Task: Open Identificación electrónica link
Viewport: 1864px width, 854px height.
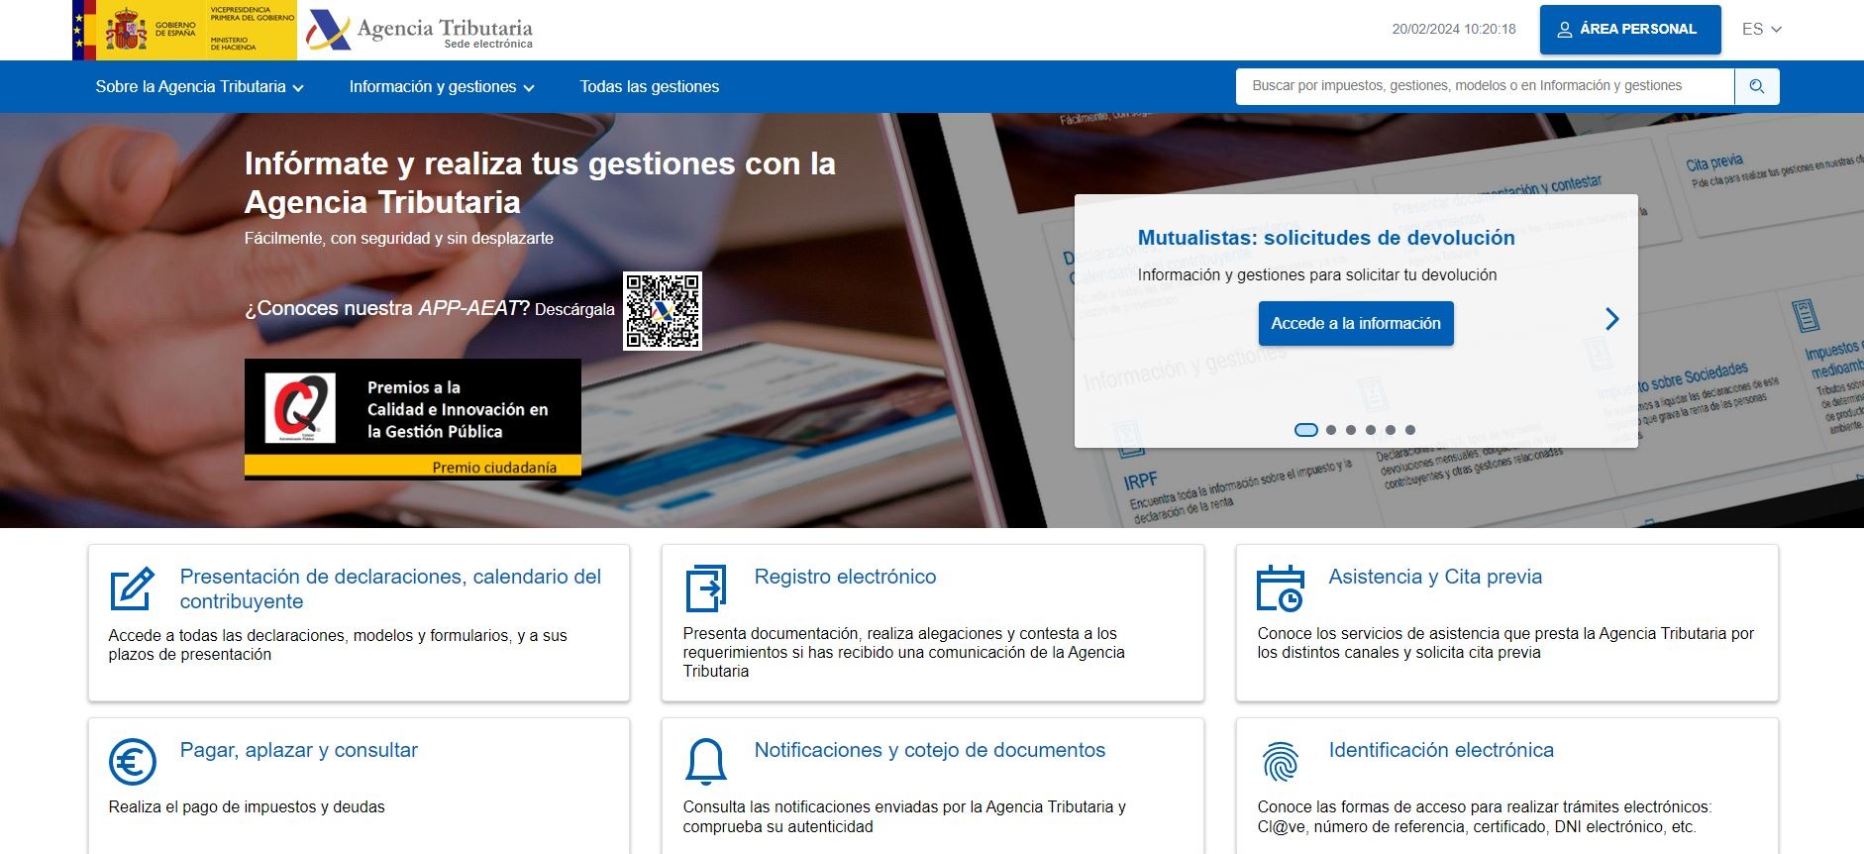Action: 1441,750
